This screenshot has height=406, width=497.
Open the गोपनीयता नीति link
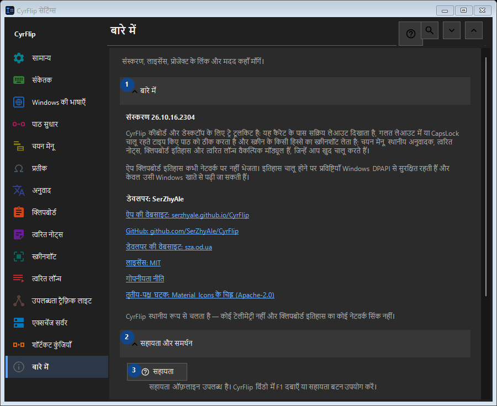(x=145, y=279)
